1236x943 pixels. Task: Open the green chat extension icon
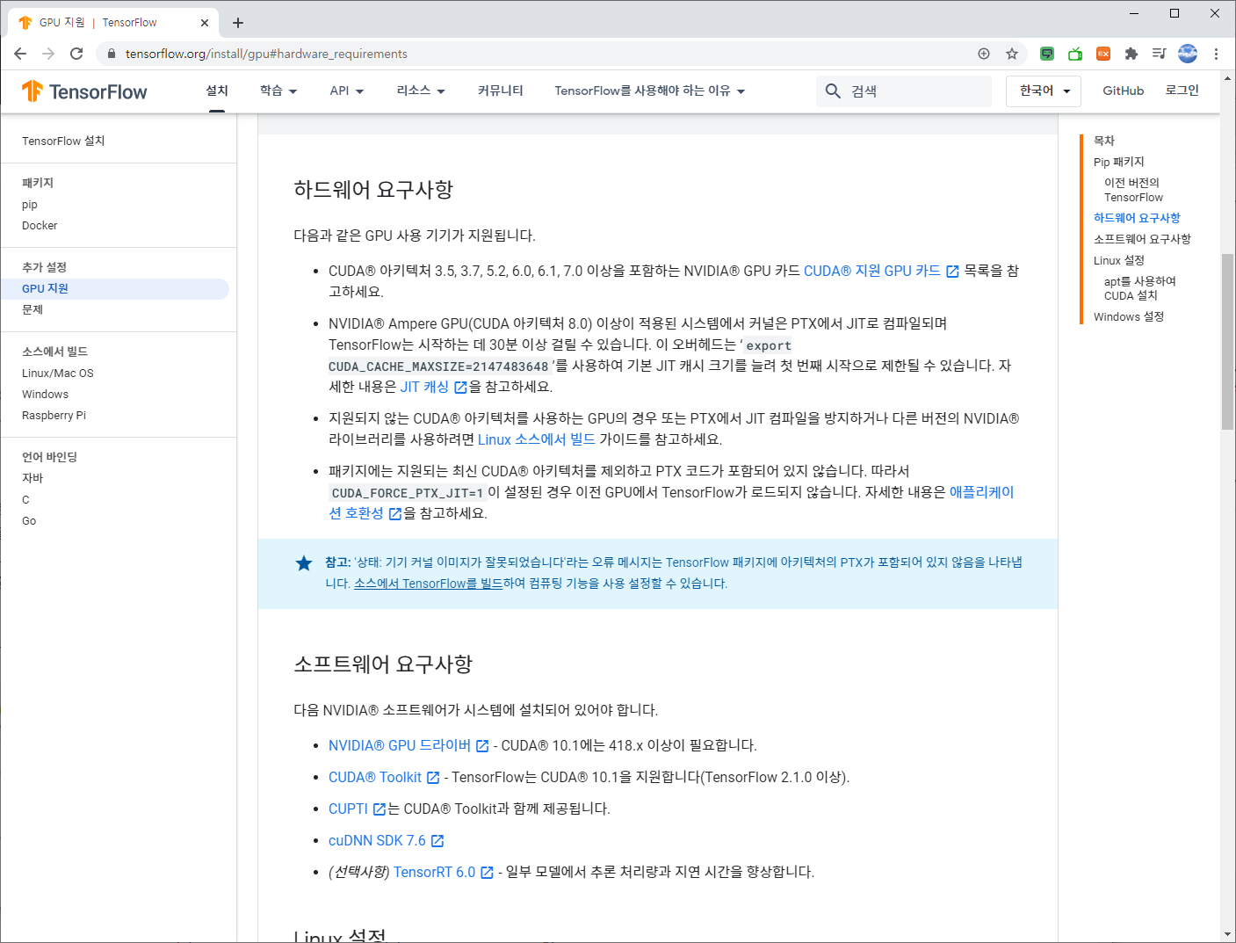coord(1047,54)
